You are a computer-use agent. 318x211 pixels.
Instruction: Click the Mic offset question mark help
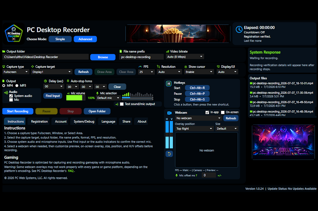196,176
